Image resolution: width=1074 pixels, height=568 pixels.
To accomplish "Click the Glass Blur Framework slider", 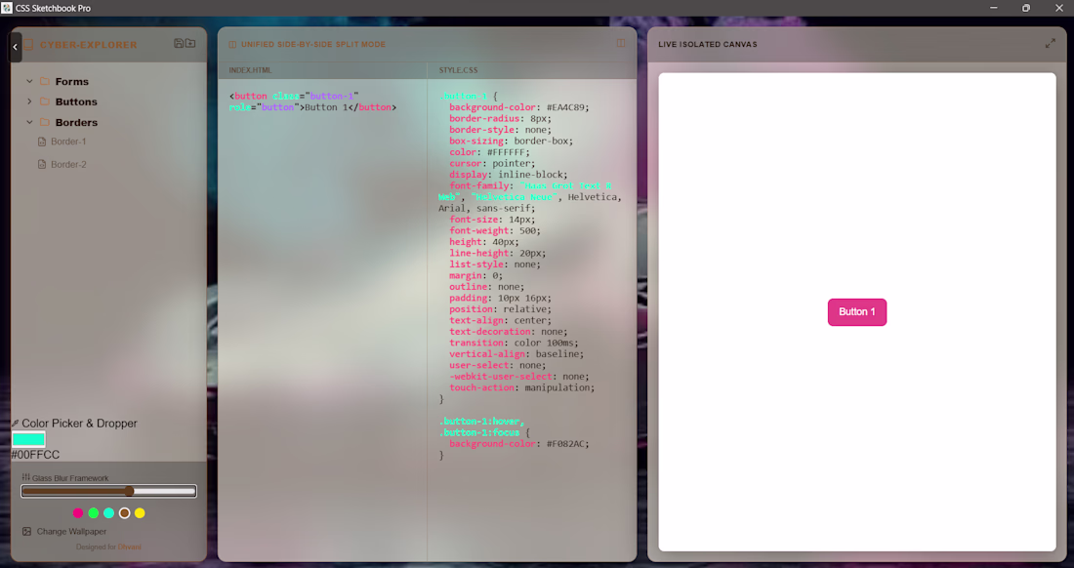I will click(109, 491).
